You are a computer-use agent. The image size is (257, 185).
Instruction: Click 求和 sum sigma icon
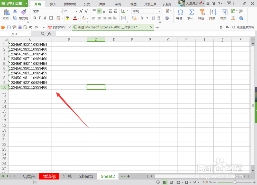(x=191, y=12)
